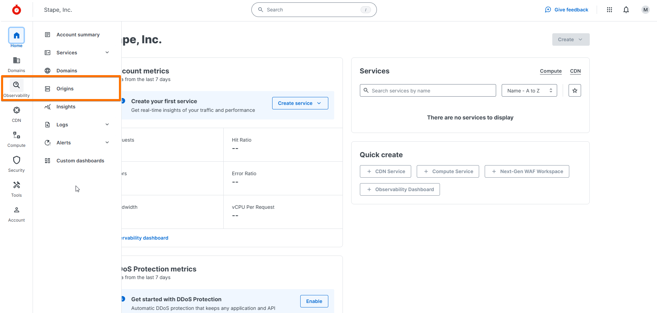Image resolution: width=657 pixels, height=313 pixels.
Task: Open the Compute sidebar section
Action: tap(16, 139)
